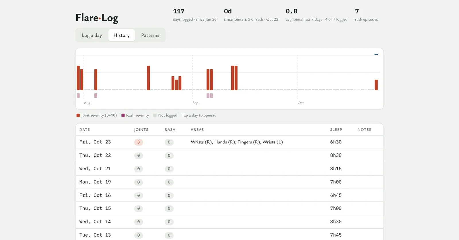This screenshot has height=240, width=459.
Task: Select the Wed, Oct 14 entry
Action: (229, 222)
